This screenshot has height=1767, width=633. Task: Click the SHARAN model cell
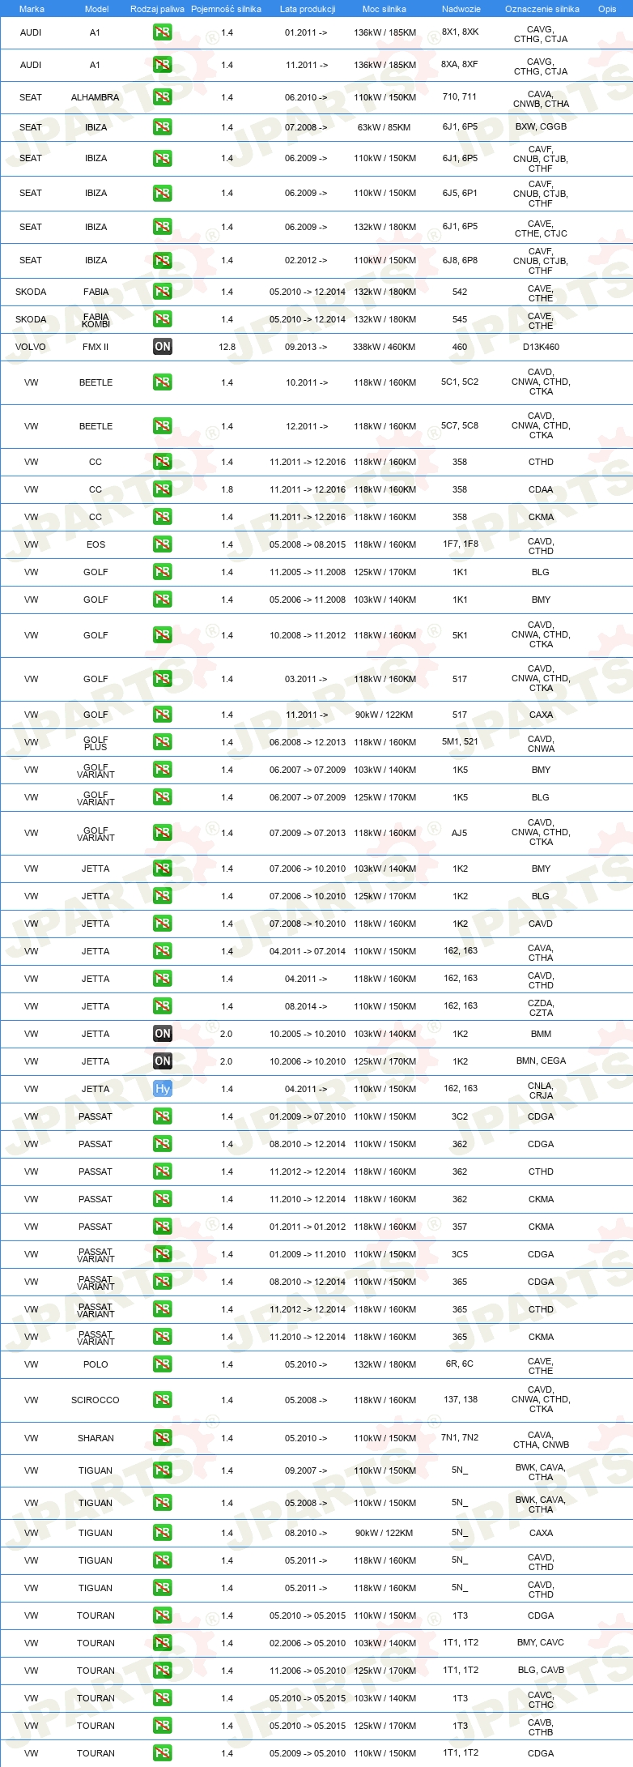96,1438
